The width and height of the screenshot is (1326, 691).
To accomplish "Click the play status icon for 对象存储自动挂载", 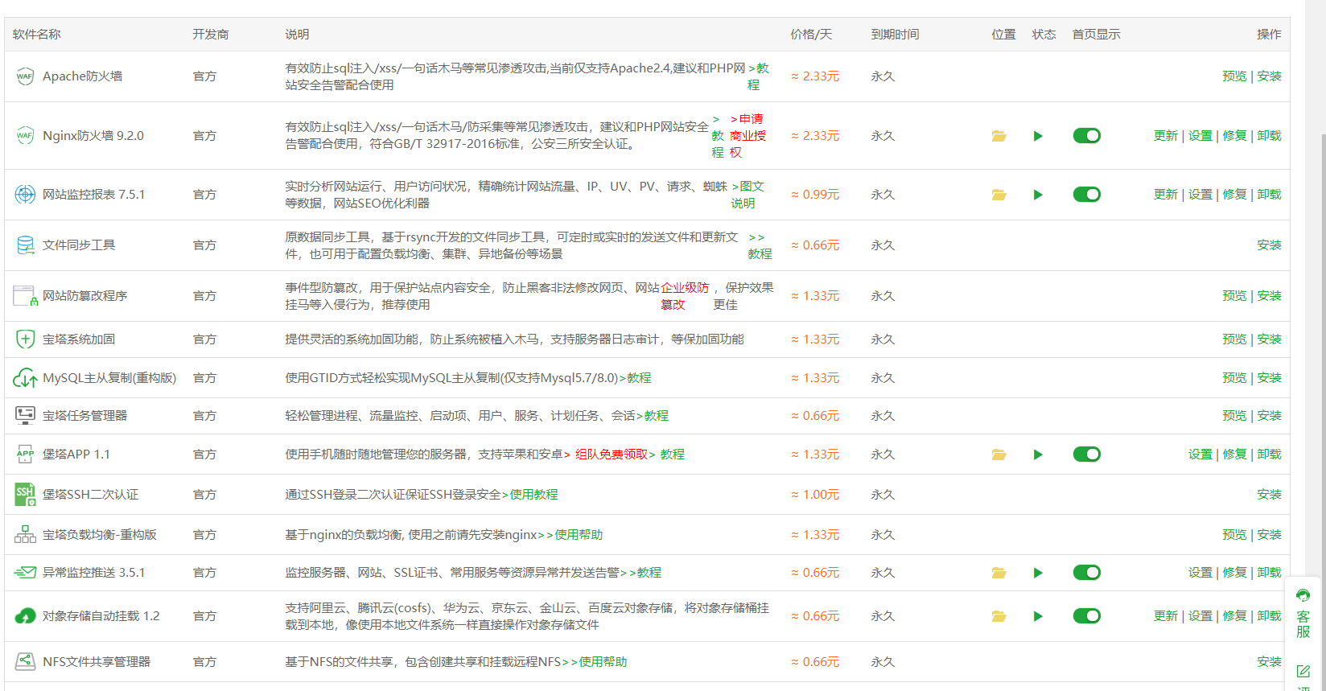I will (x=1038, y=616).
